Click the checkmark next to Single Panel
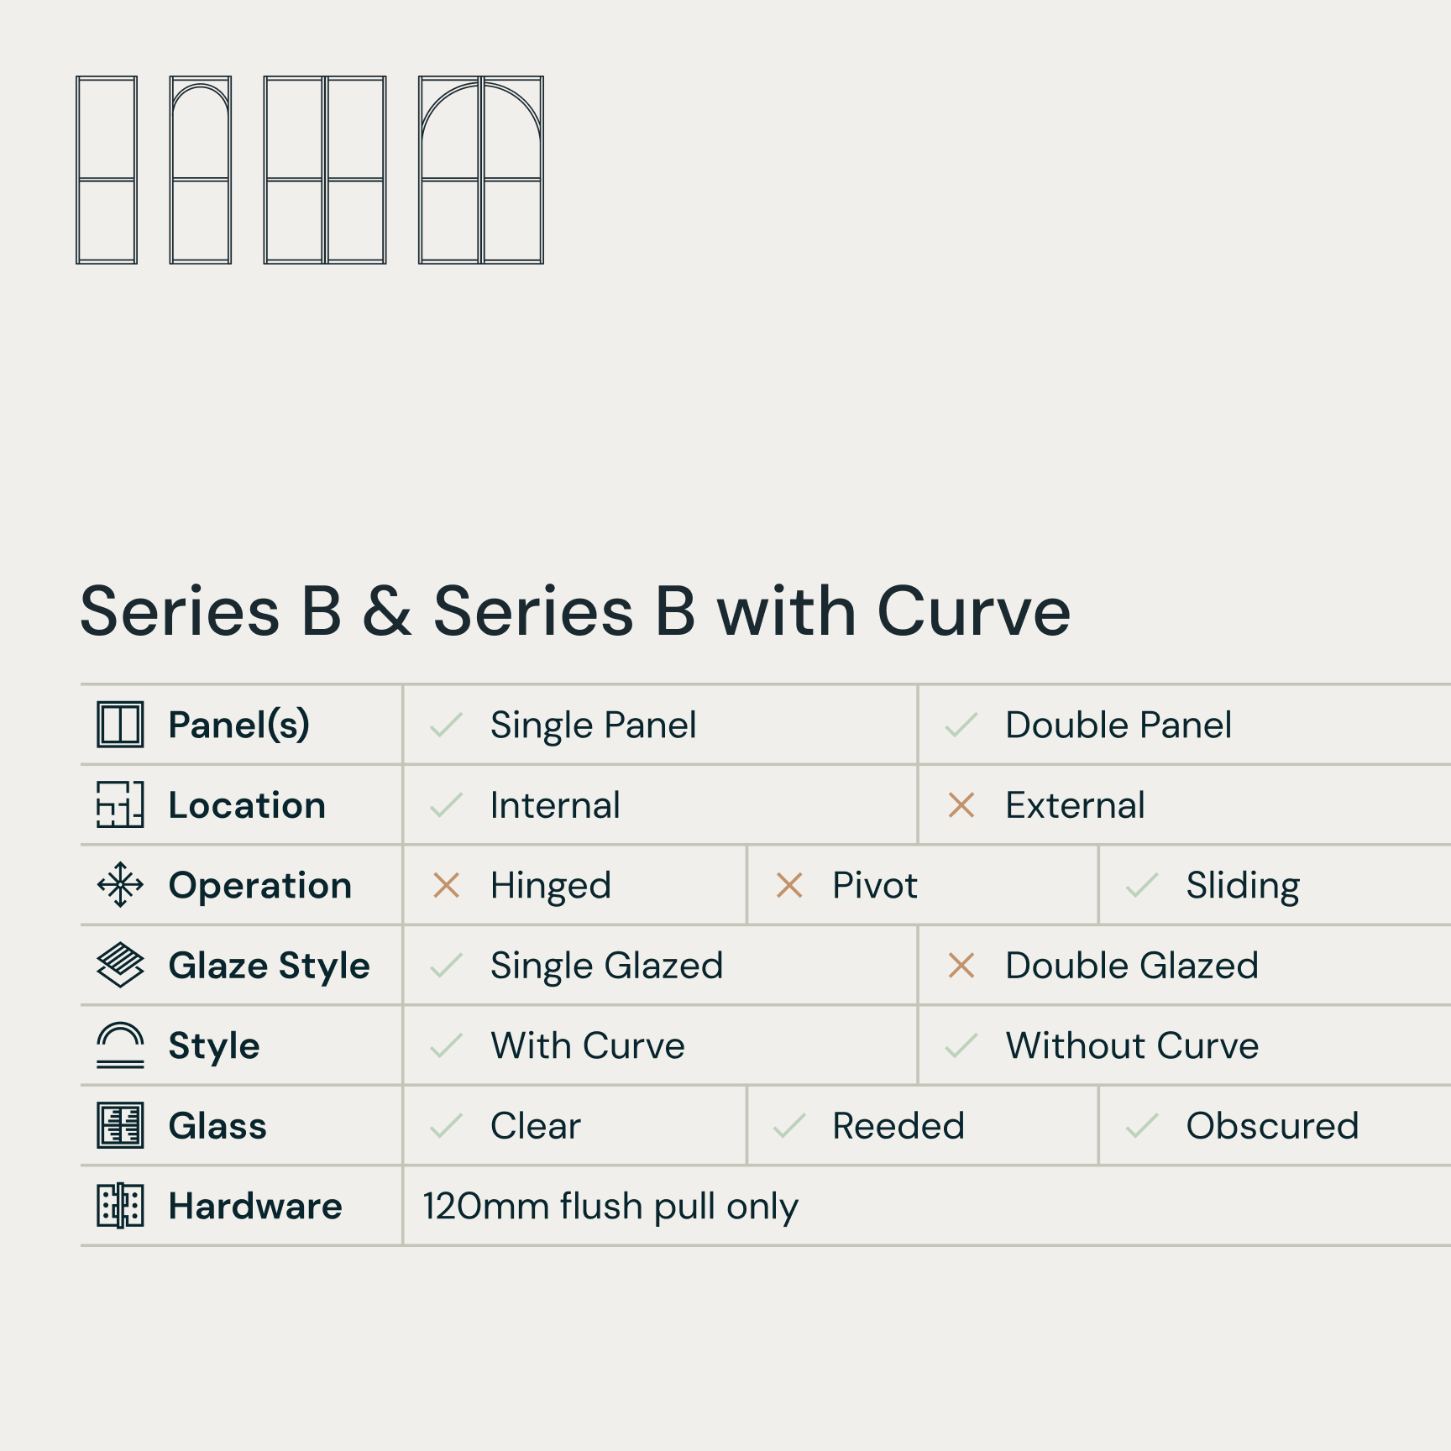Screen dimensions: 1451x1451 447,725
